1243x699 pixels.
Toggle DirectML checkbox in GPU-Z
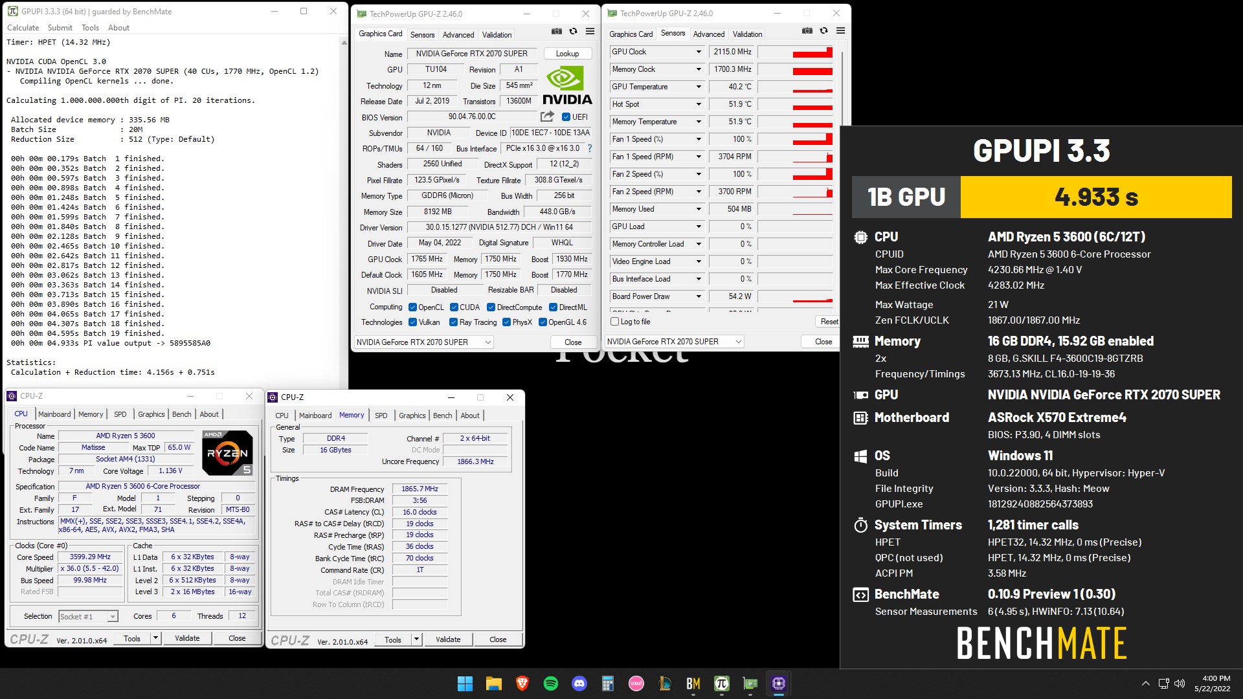pyautogui.click(x=554, y=307)
